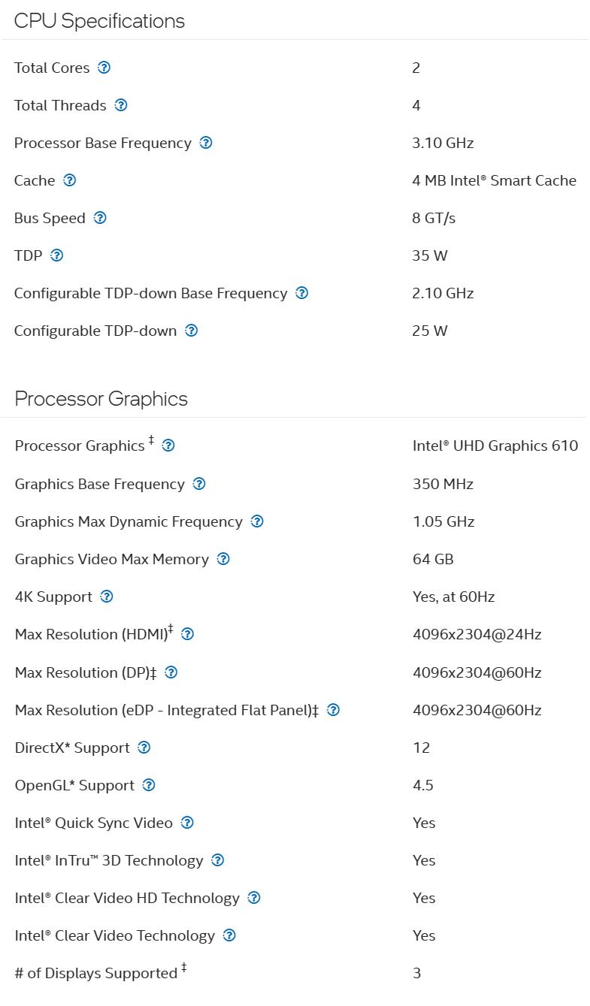Image resolution: width=590 pixels, height=1006 pixels.
Task: Show help for Cache specification
Action: pyautogui.click(x=70, y=180)
